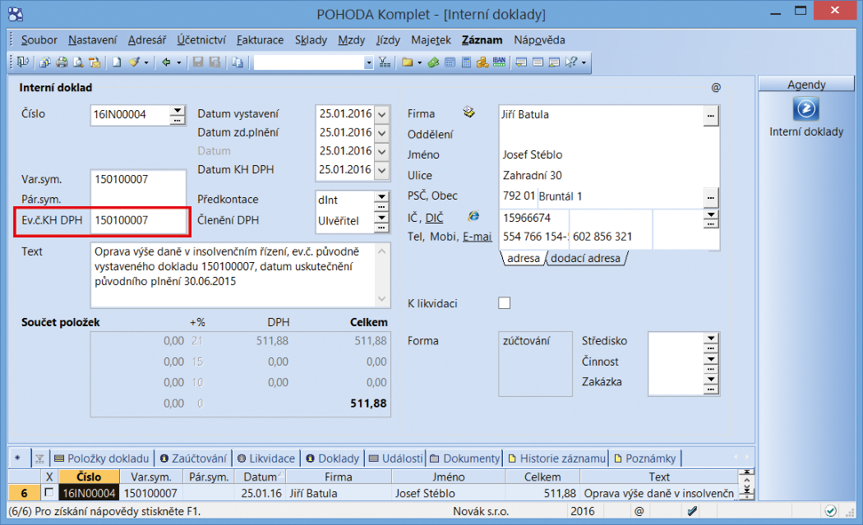Image resolution: width=863 pixels, height=525 pixels.
Task: Click the DIČ link label
Action: 434,218
